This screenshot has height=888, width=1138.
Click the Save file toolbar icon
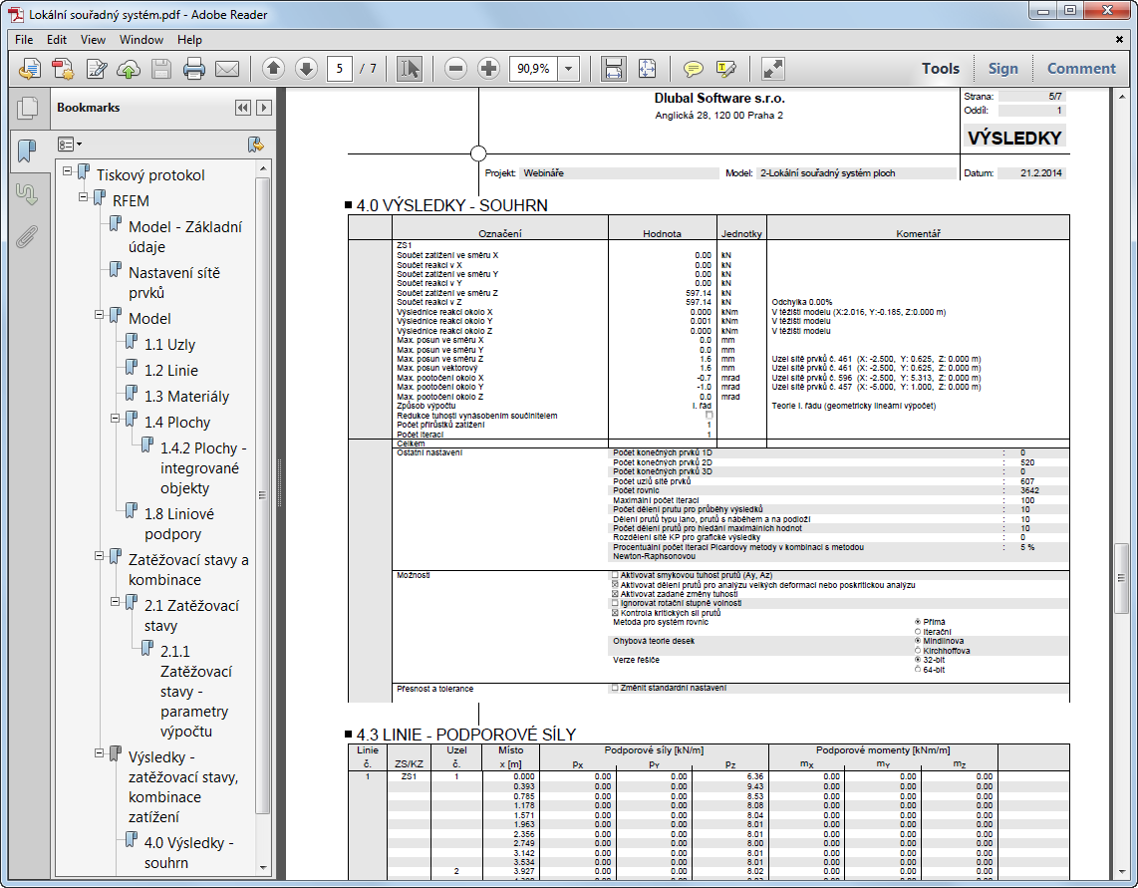[161, 69]
